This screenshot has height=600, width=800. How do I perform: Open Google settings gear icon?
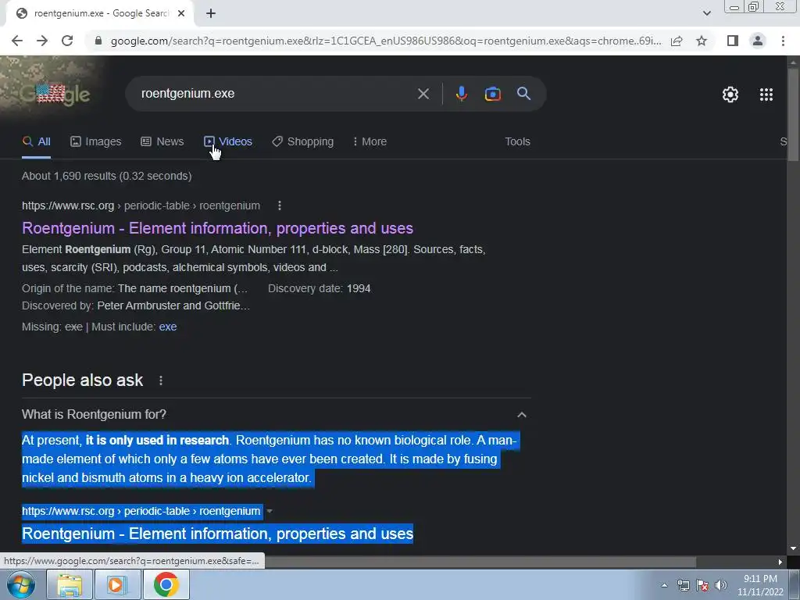point(730,95)
